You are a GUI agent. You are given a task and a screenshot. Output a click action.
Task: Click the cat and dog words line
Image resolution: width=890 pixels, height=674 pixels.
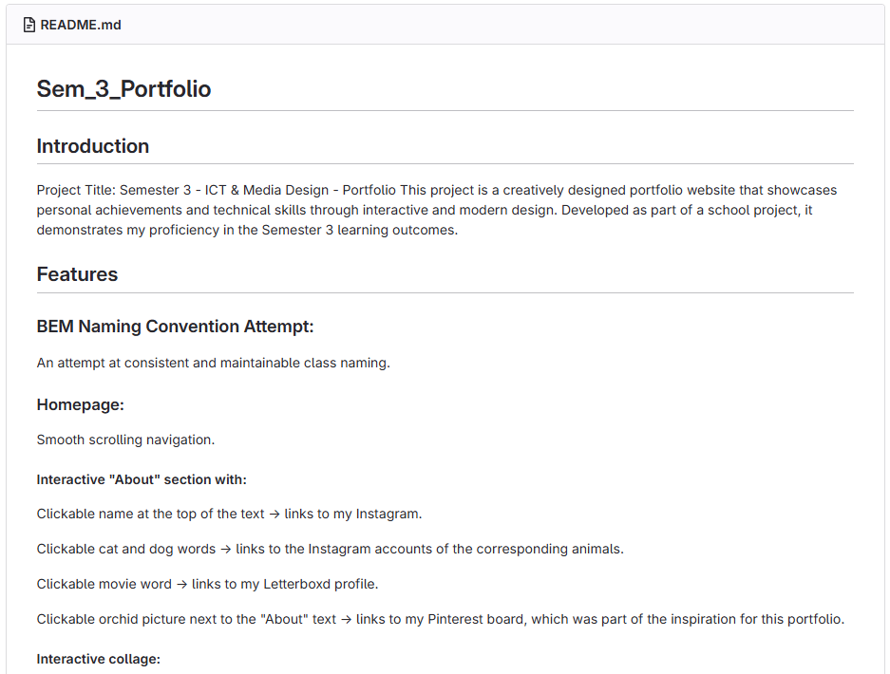coord(331,550)
